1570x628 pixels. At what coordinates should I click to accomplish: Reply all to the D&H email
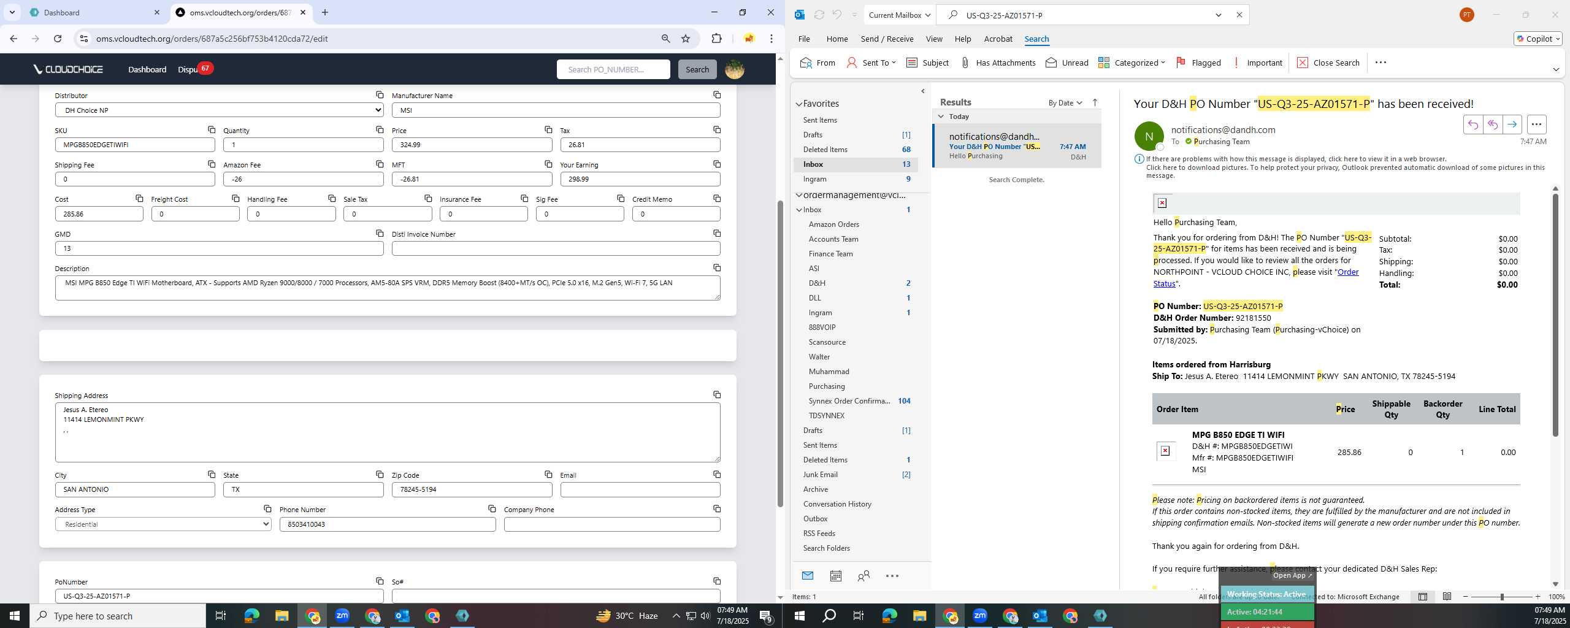pos(1492,124)
